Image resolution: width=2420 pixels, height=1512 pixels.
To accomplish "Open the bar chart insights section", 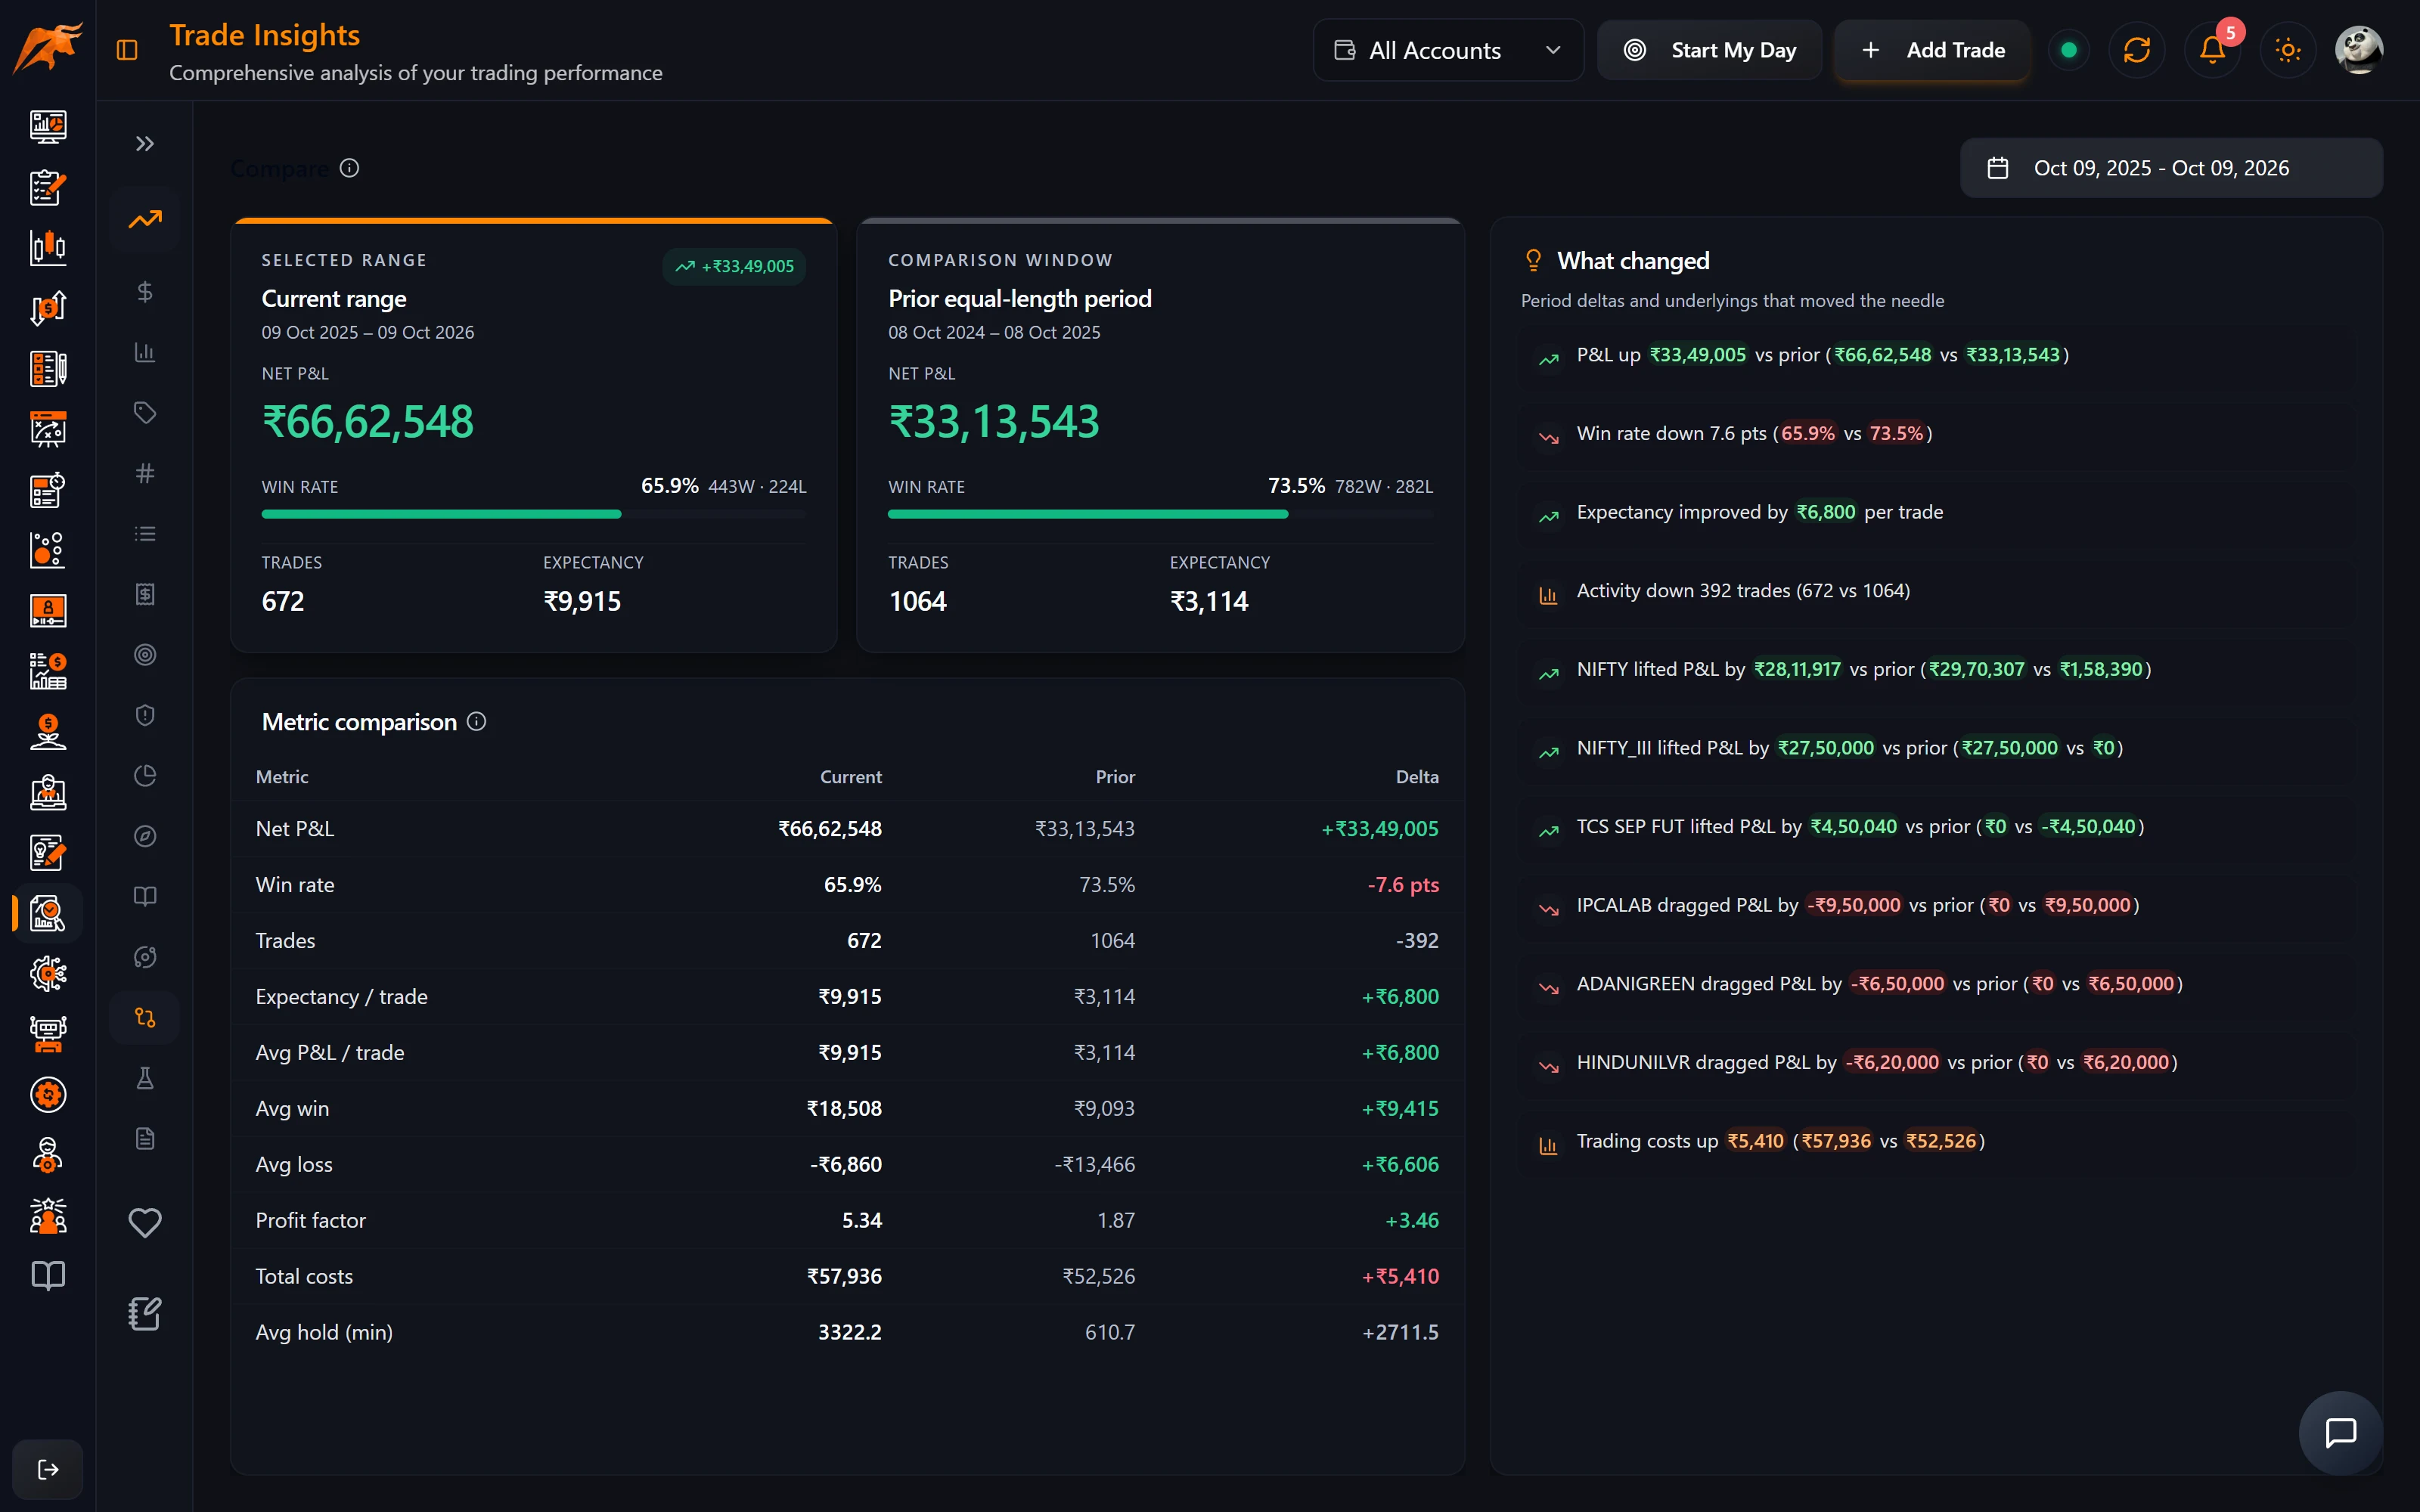I will pyautogui.click(x=145, y=352).
